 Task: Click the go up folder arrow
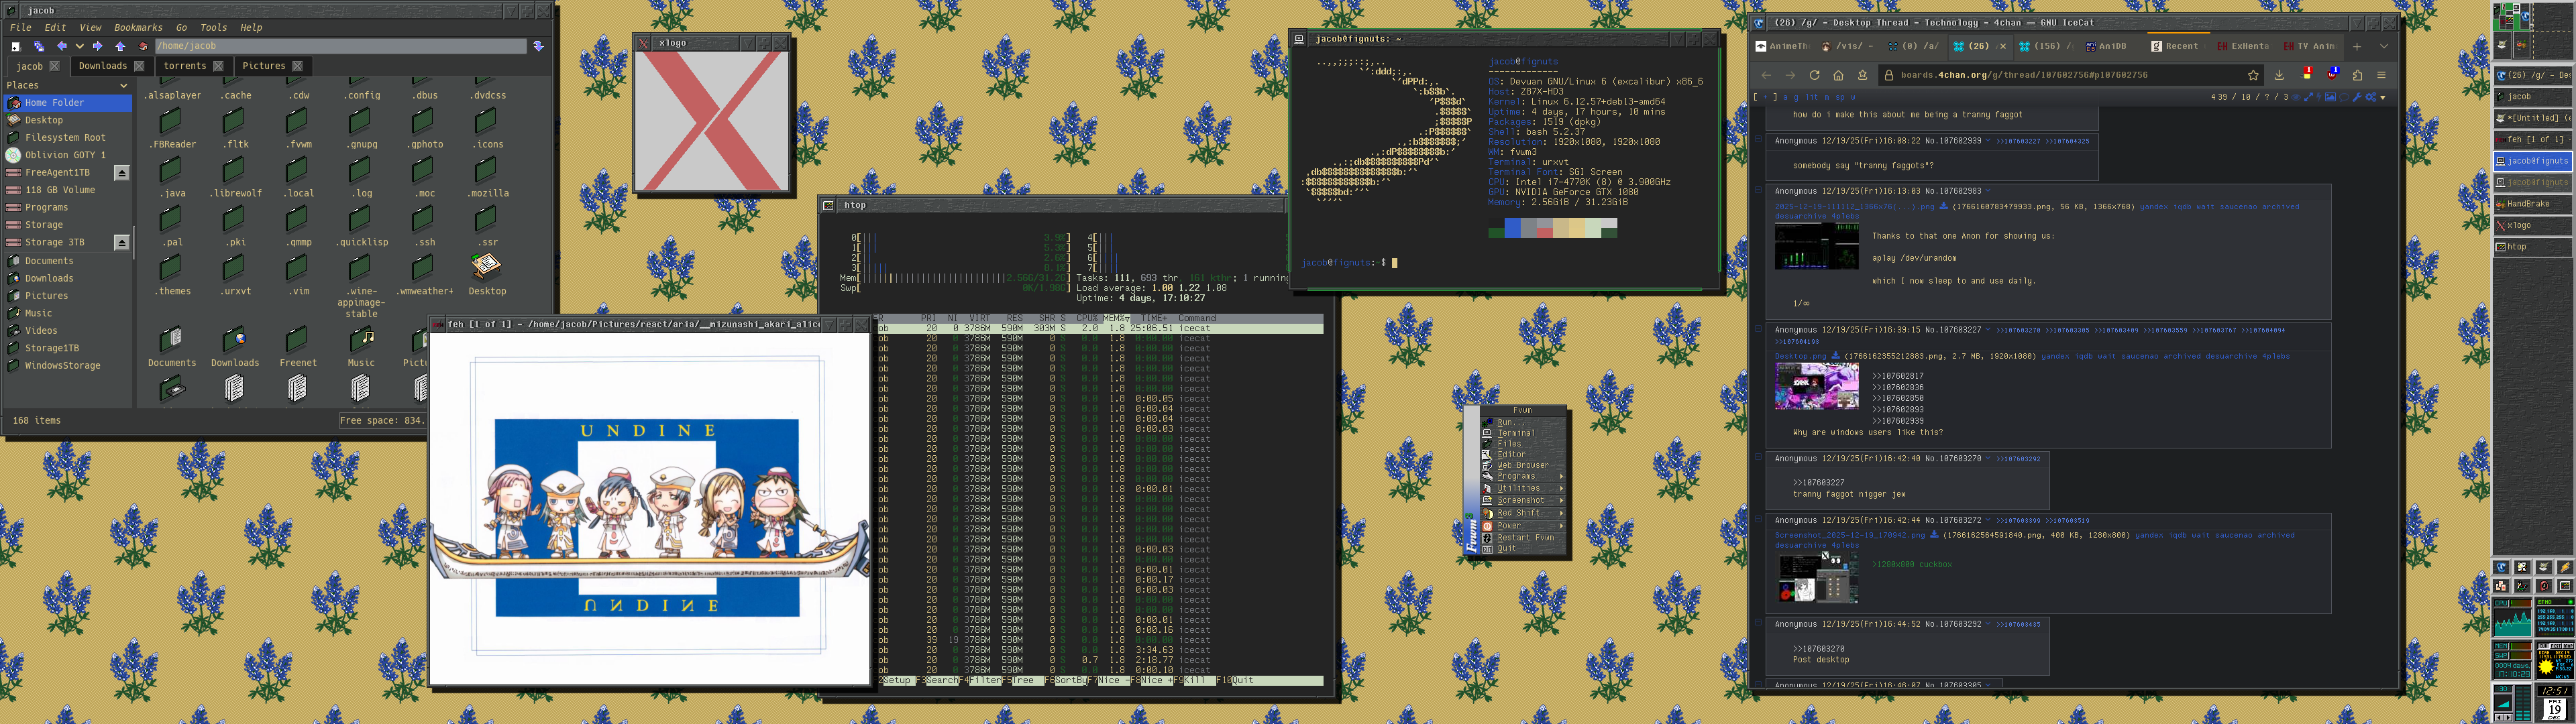pyautogui.click(x=121, y=47)
